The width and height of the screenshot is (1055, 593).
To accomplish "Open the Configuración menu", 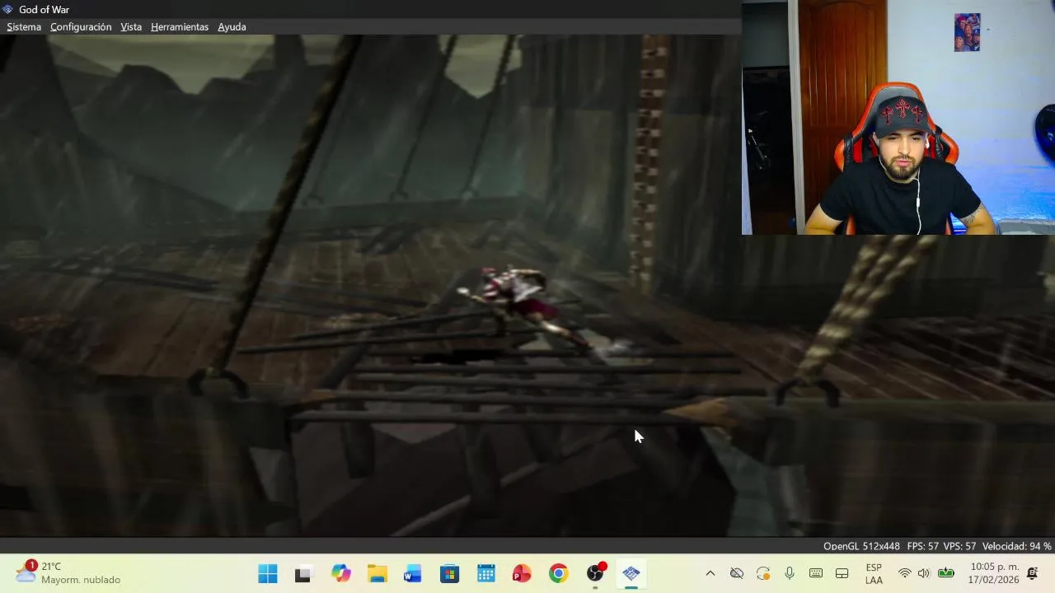I will click(x=81, y=27).
